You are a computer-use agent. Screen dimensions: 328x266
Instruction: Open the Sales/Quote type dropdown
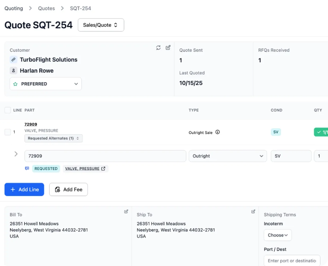[x=101, y=25]
